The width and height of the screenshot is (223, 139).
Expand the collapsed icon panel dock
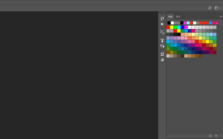click(x=164, y=13)
